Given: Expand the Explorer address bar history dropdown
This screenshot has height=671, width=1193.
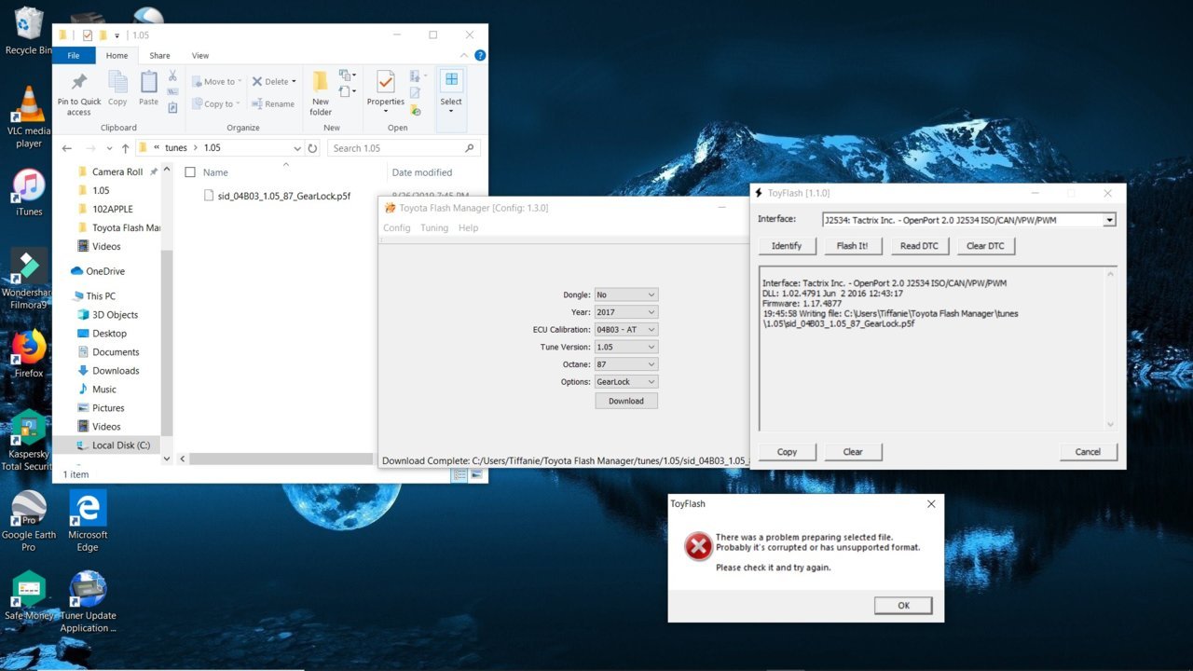Looking at the screenshot, I should pyautogui.click(x=297, y=148).
